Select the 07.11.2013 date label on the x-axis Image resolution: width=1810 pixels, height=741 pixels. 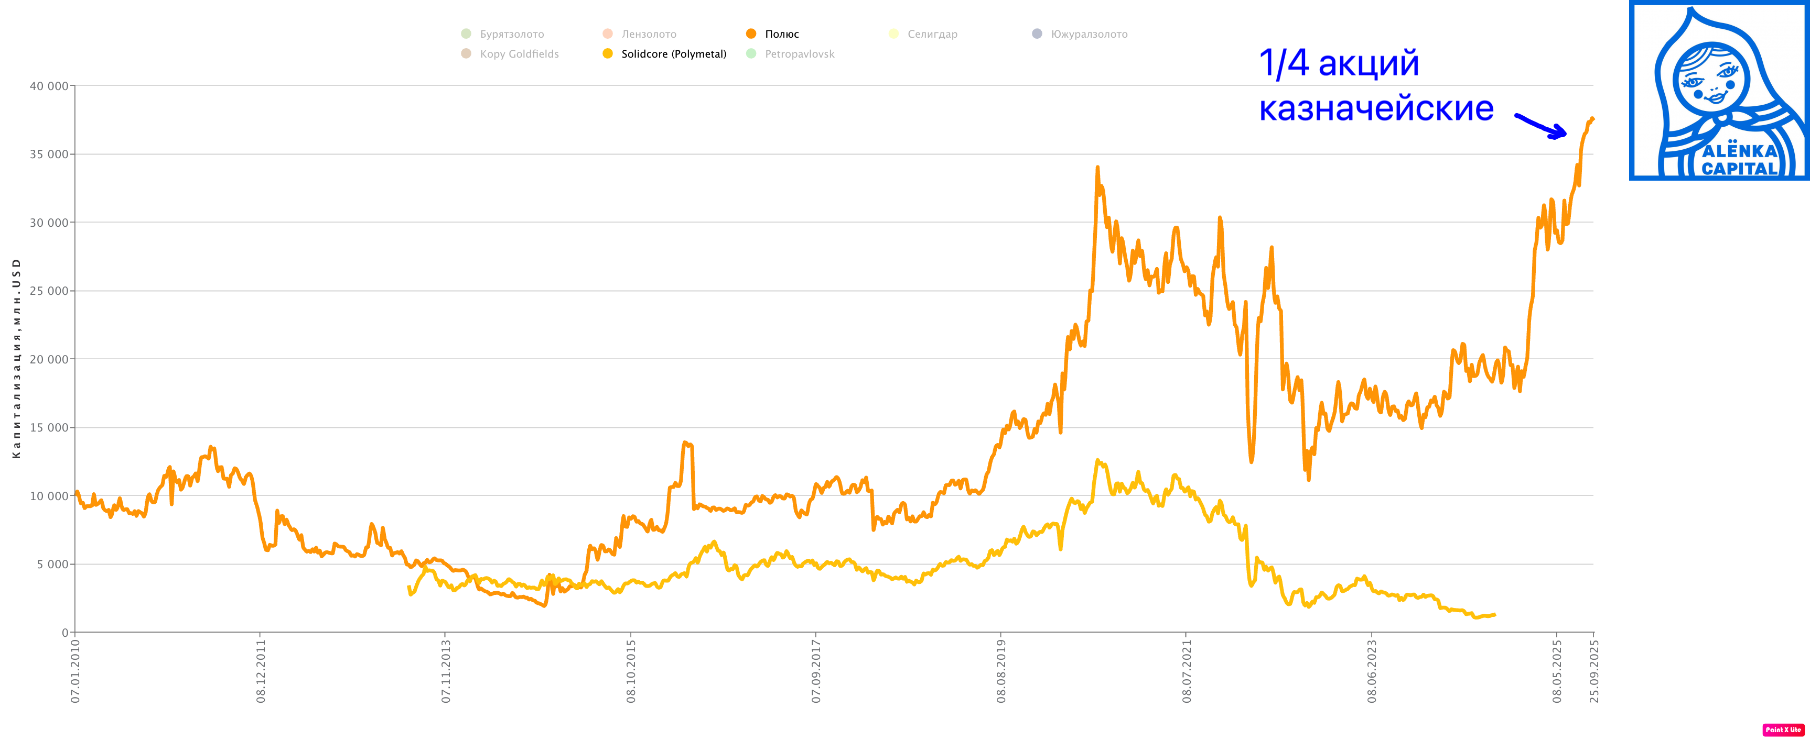(x=446, y=670)
